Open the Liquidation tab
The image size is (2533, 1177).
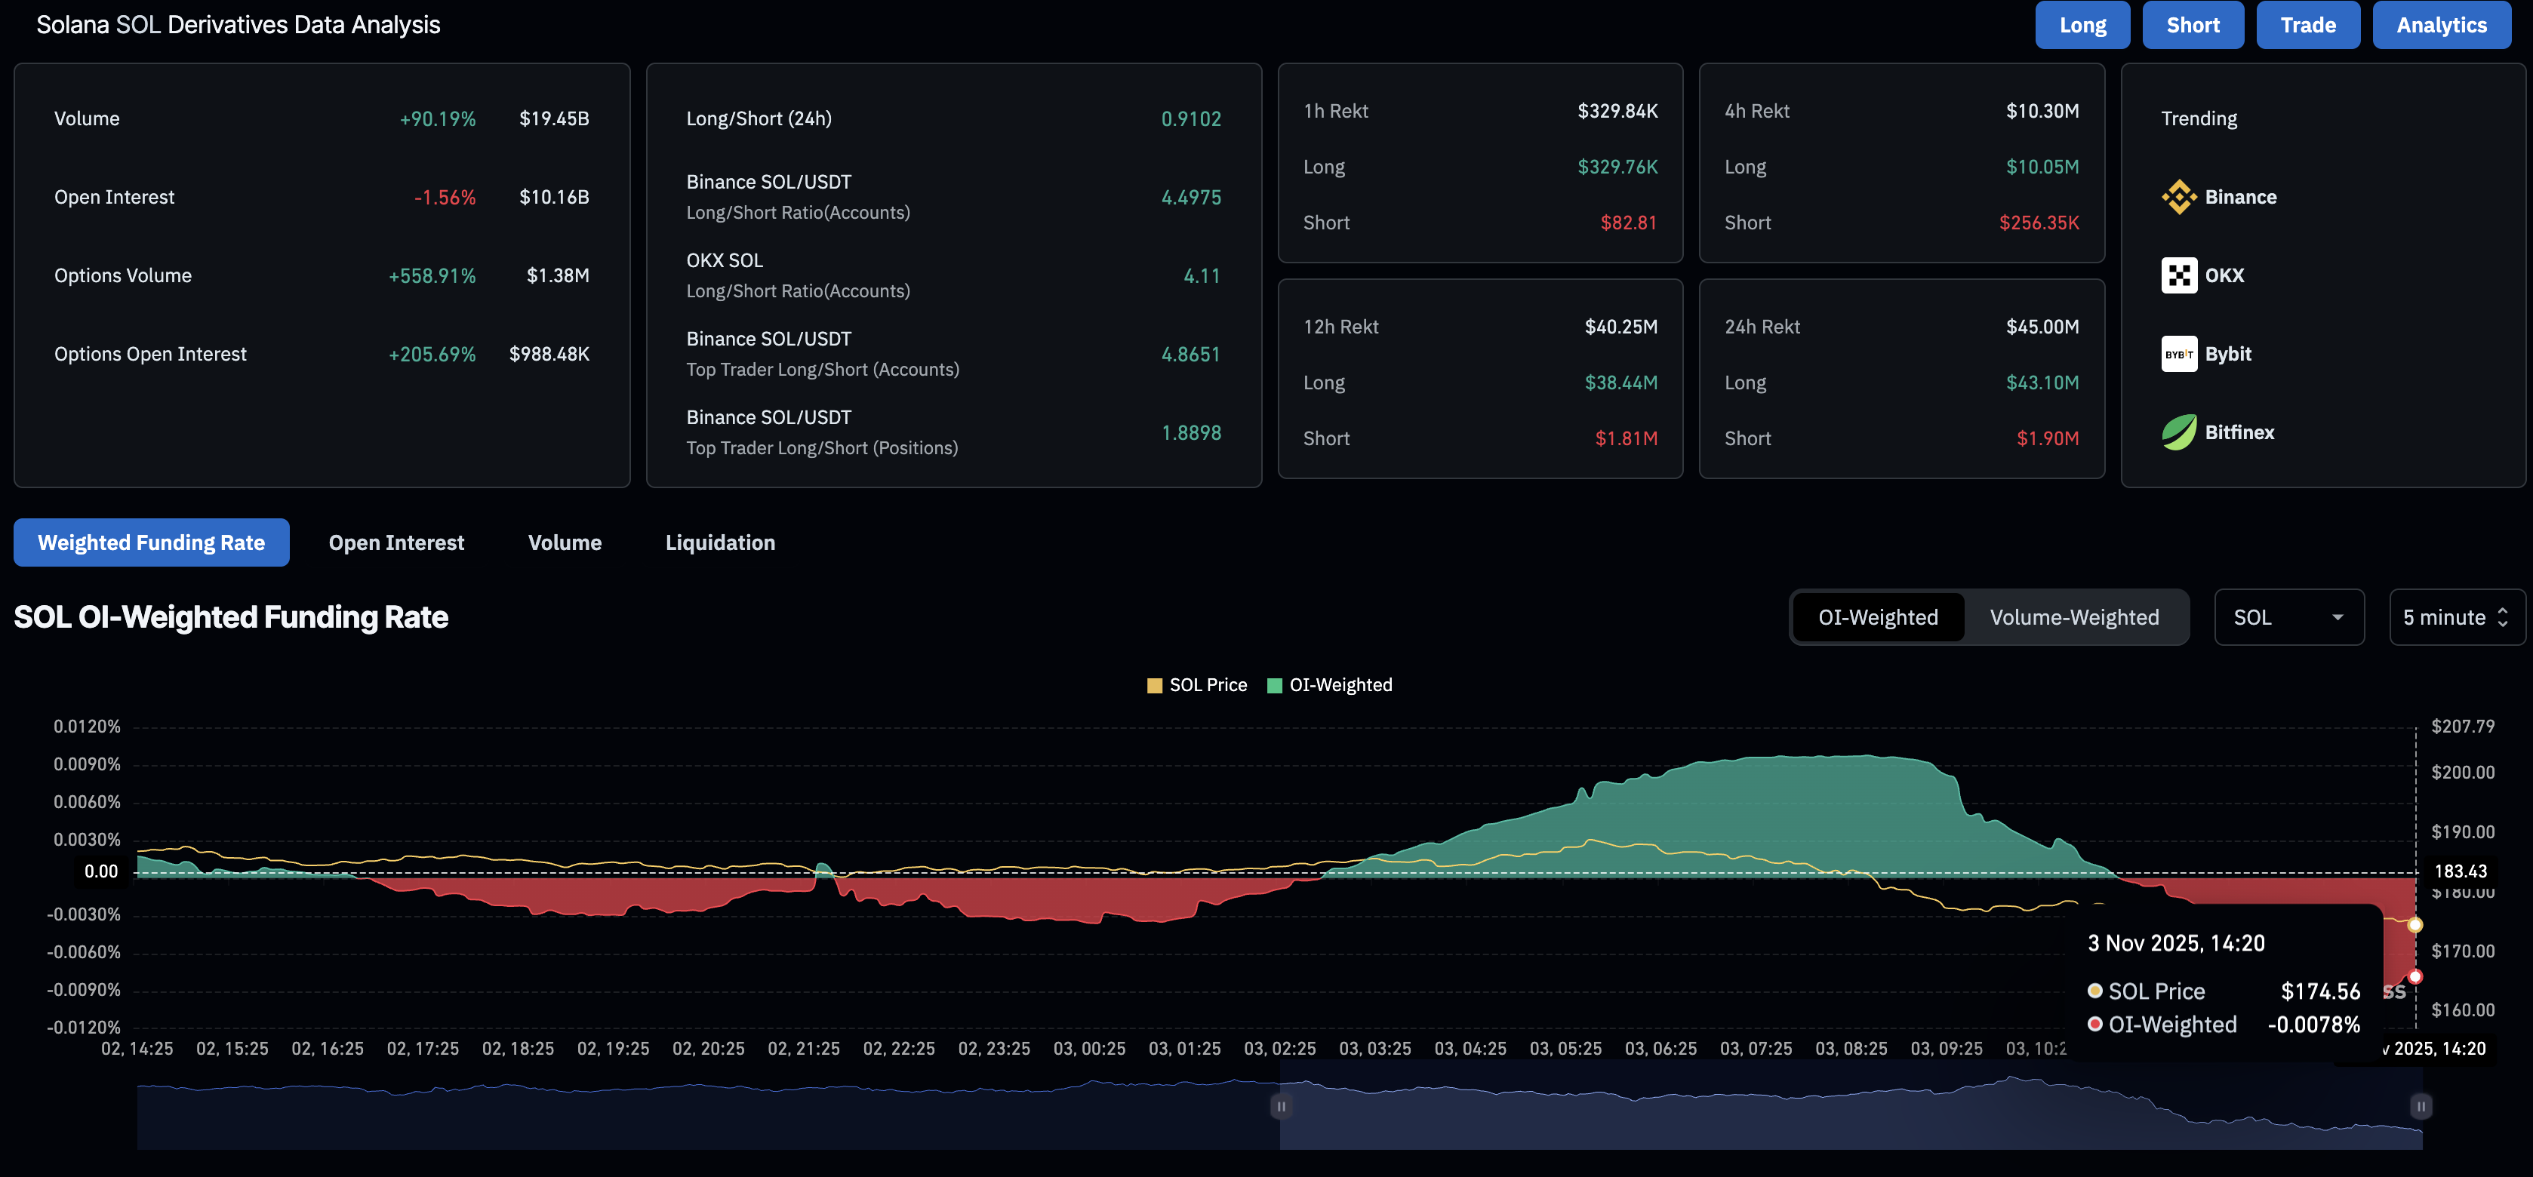[720, 542]
